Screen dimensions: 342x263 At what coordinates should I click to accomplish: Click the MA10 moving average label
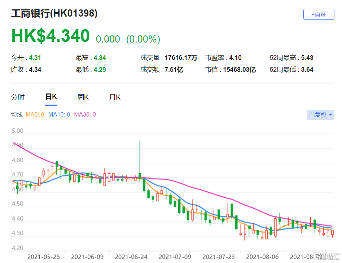(59, 114)
